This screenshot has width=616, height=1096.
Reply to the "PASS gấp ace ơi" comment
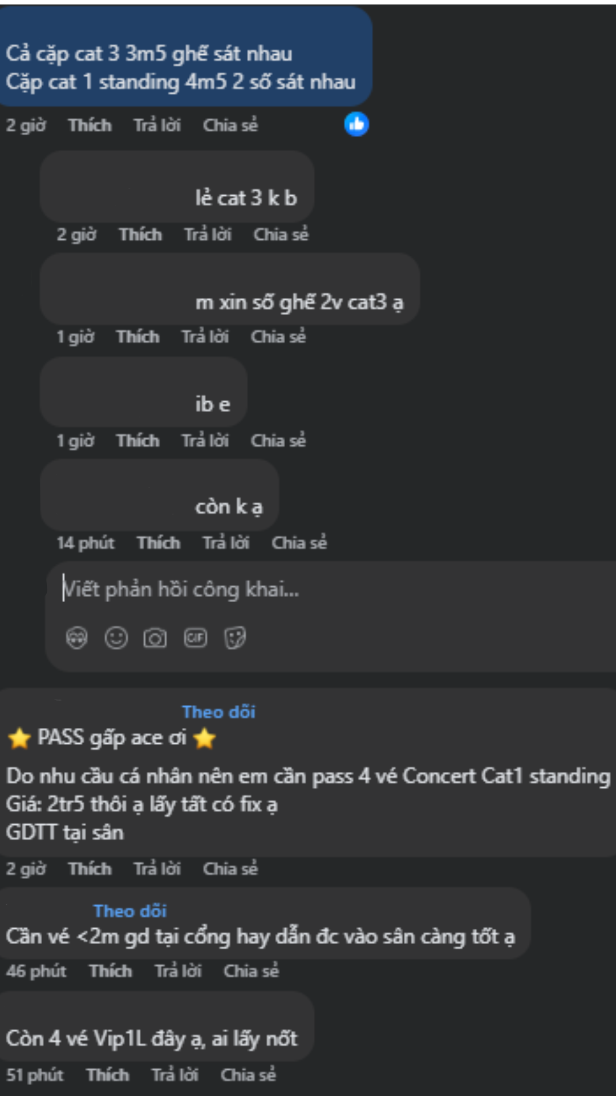point(157,869)
